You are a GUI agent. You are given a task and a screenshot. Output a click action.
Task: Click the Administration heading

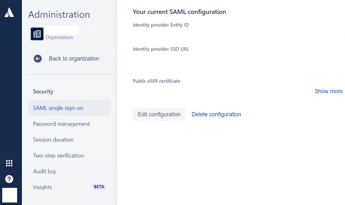[59, 14]
